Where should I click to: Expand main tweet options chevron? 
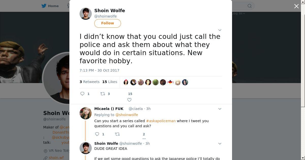tap(220, 30)
